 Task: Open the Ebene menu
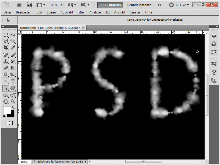point(51,12)
